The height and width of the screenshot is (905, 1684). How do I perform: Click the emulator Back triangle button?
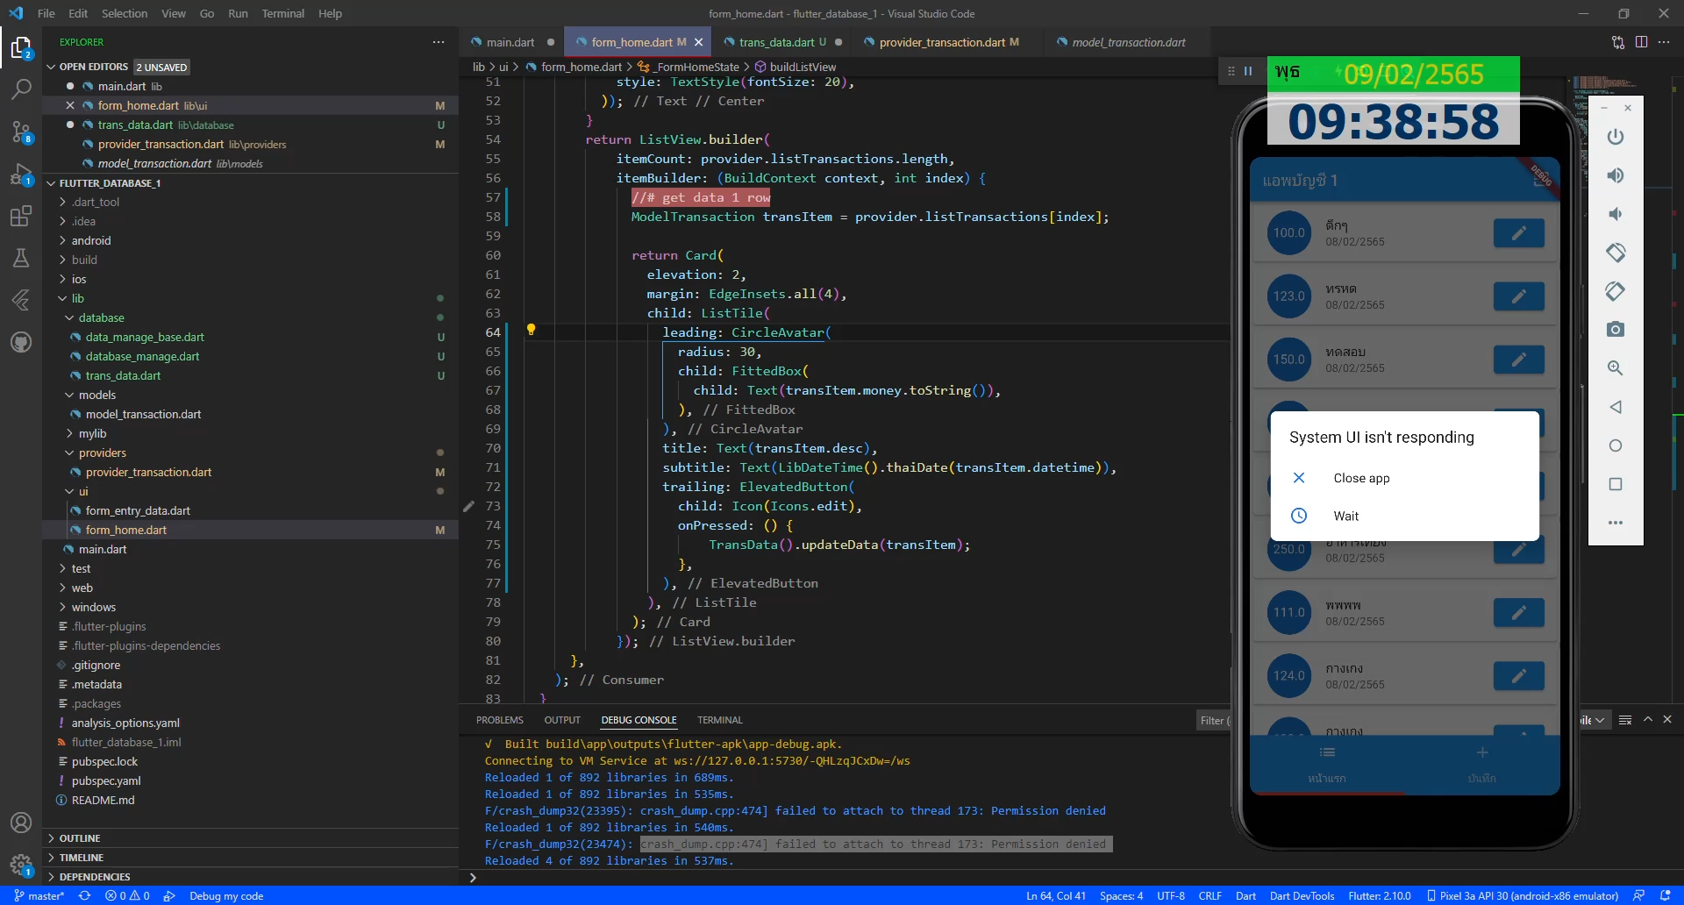1615,407
